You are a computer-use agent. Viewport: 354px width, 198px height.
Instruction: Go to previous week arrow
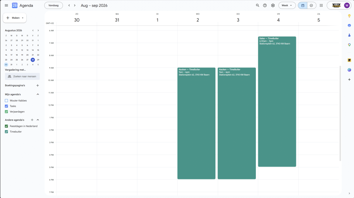pyautogui.click(x=69, y=6)
